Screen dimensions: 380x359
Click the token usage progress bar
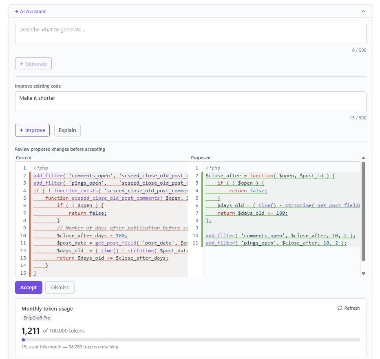pyautogui.click(x=190, y=340)
